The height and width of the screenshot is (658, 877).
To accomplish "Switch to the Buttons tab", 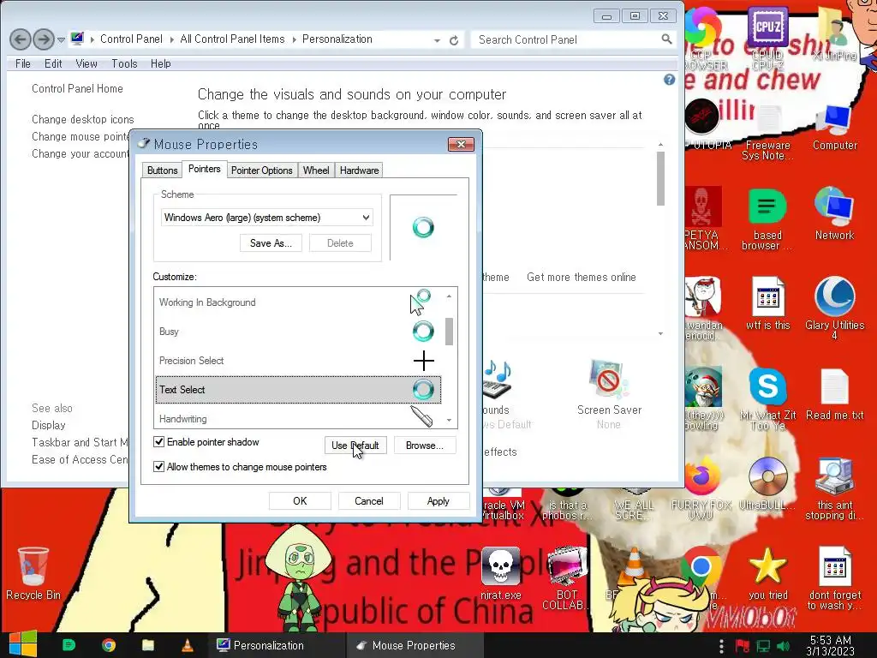I will [162, 170].
